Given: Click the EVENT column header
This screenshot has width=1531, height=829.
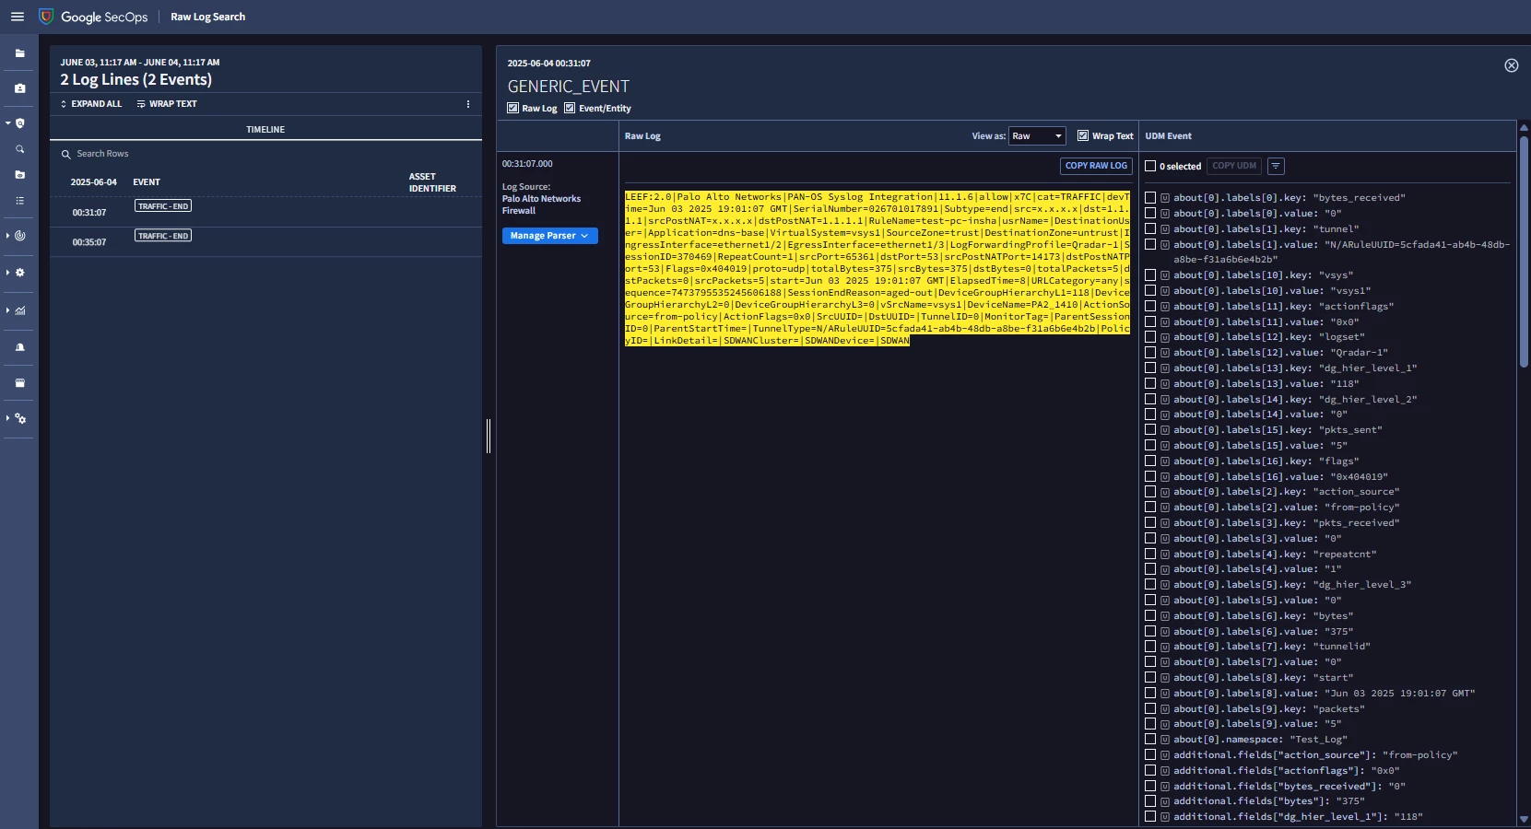Looking at the screenshot, I should [147, 182].
